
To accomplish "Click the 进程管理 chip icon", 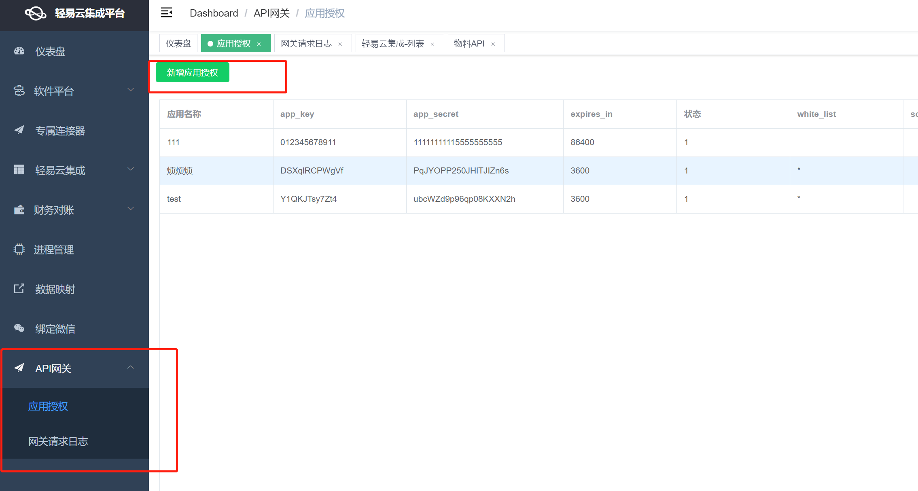I will 19,249.
